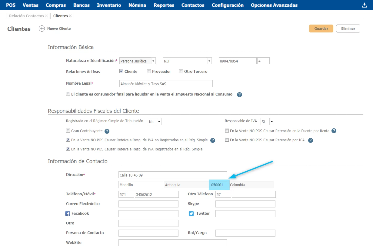Screen dimensions: 373x249
Task: Click the plus icon for Nuevo Cliente
Action: point(42,29)
